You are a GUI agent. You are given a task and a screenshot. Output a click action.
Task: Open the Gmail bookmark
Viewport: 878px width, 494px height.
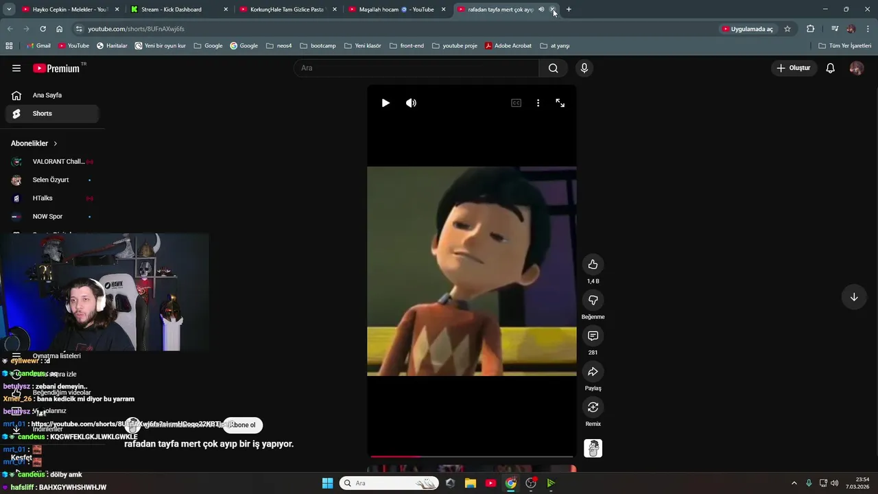[x=38, y=46]
